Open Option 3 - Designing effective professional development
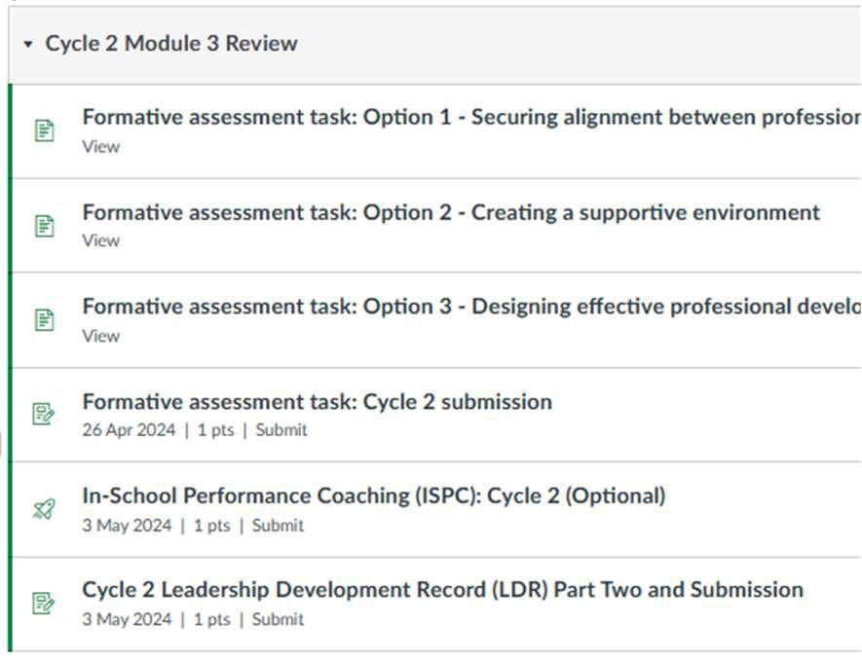This screenshot has width=862, height=661. pyautogui.click(x=469, y=307)
